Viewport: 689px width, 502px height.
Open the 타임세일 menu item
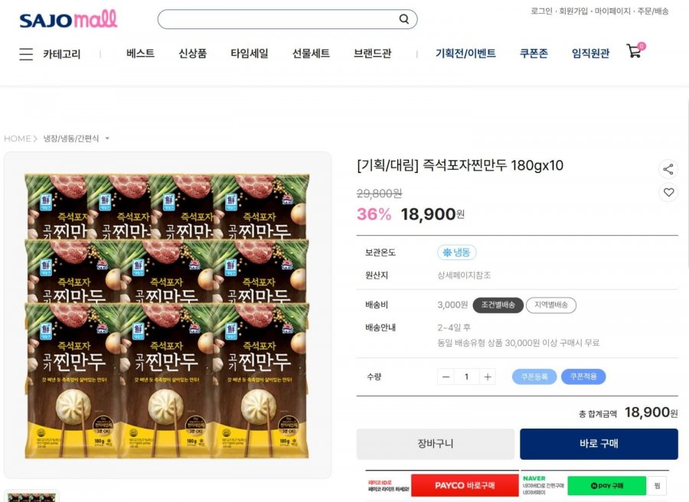click(x=249, y=54)
